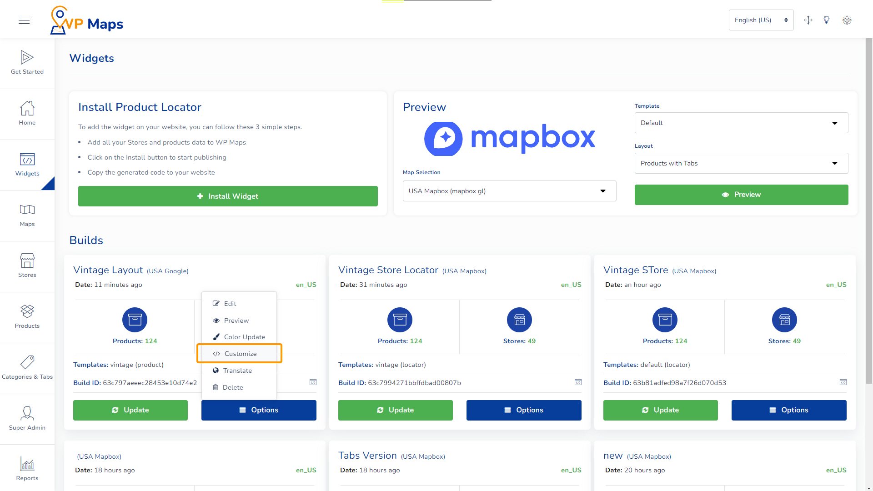Open the Template dropdown showing Default
Image resolution: width=873 pixels, height=491 pixels.
[x=741, y=123]
